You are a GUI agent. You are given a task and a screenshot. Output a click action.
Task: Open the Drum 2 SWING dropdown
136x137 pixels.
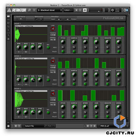coord(53,72)
